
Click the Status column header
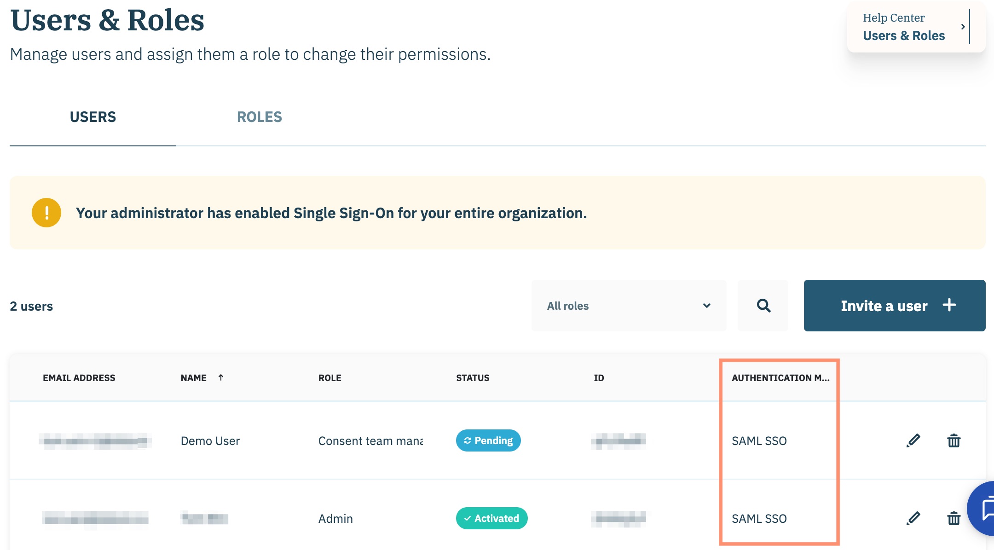pos(473,378)
